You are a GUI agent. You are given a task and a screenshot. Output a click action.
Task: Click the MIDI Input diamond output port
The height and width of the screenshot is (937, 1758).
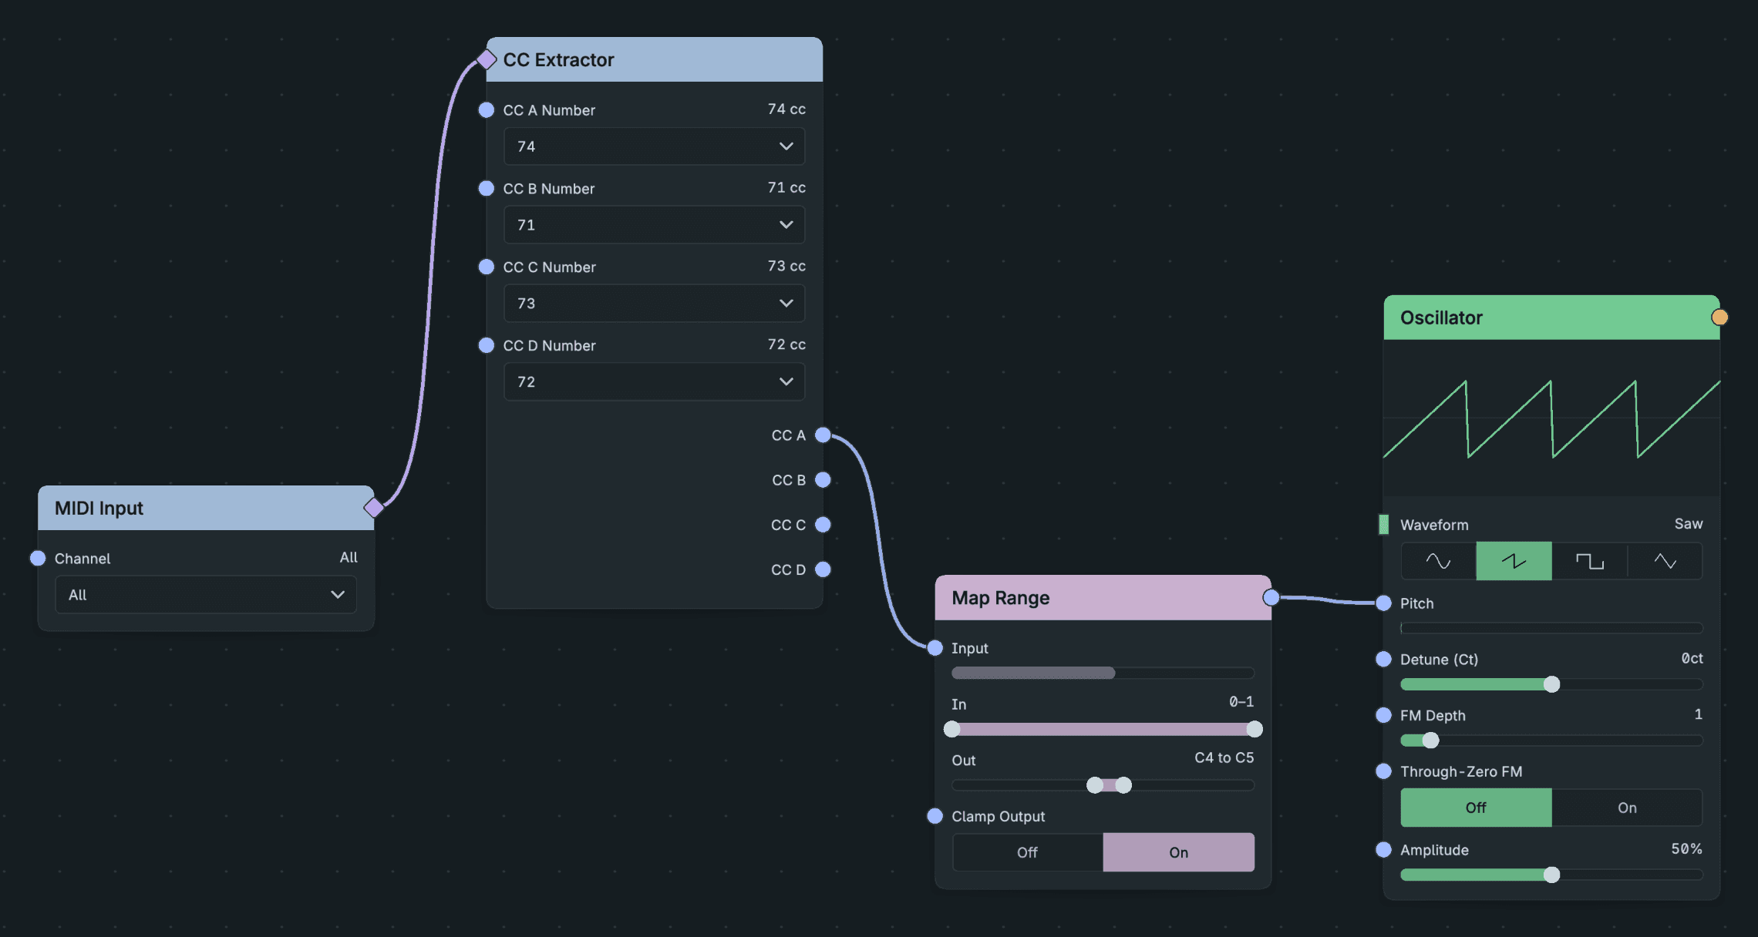pos(374,508)
